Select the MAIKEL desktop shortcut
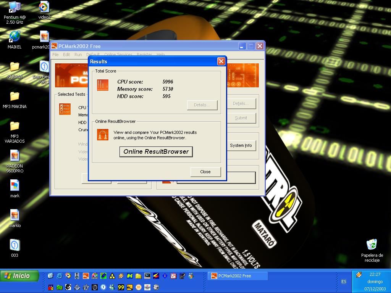Screen dimensions: 391x293 click(15, 40)
